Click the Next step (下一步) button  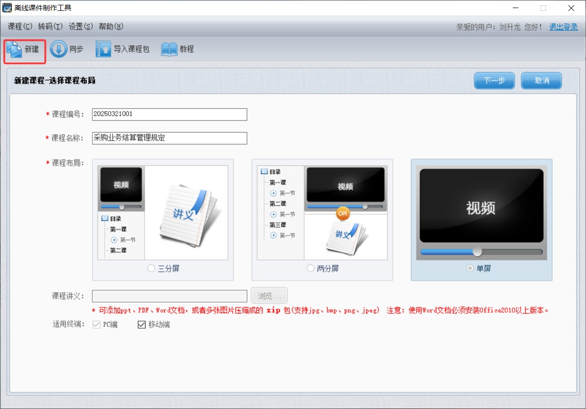494,81
